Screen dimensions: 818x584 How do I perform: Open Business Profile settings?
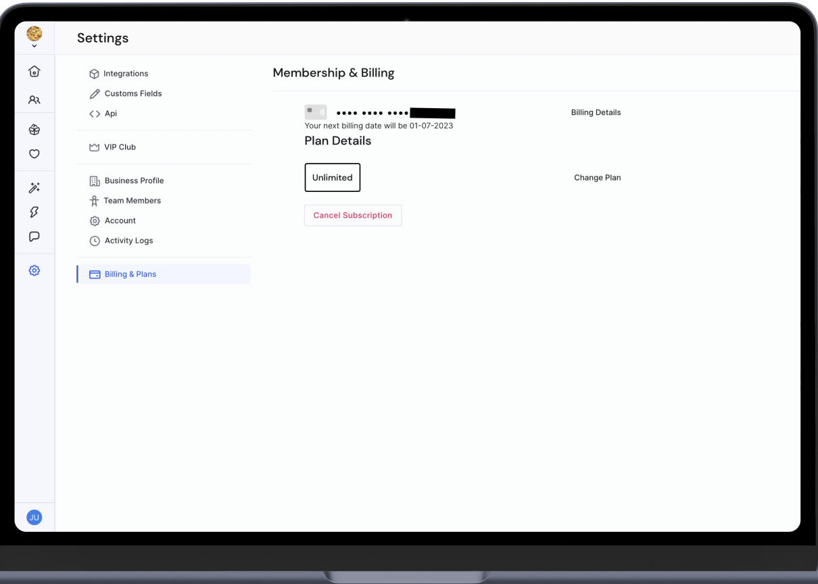point(134,180)
